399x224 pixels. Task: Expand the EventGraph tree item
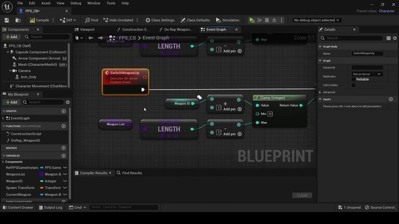tap(3, 118)
